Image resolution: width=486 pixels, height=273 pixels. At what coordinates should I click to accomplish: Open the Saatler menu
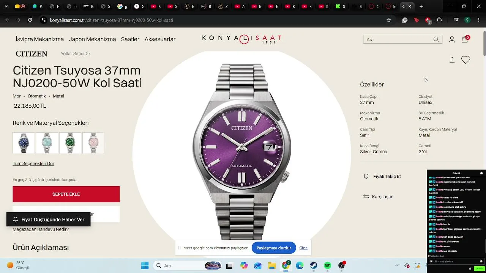tap(130, 39)
